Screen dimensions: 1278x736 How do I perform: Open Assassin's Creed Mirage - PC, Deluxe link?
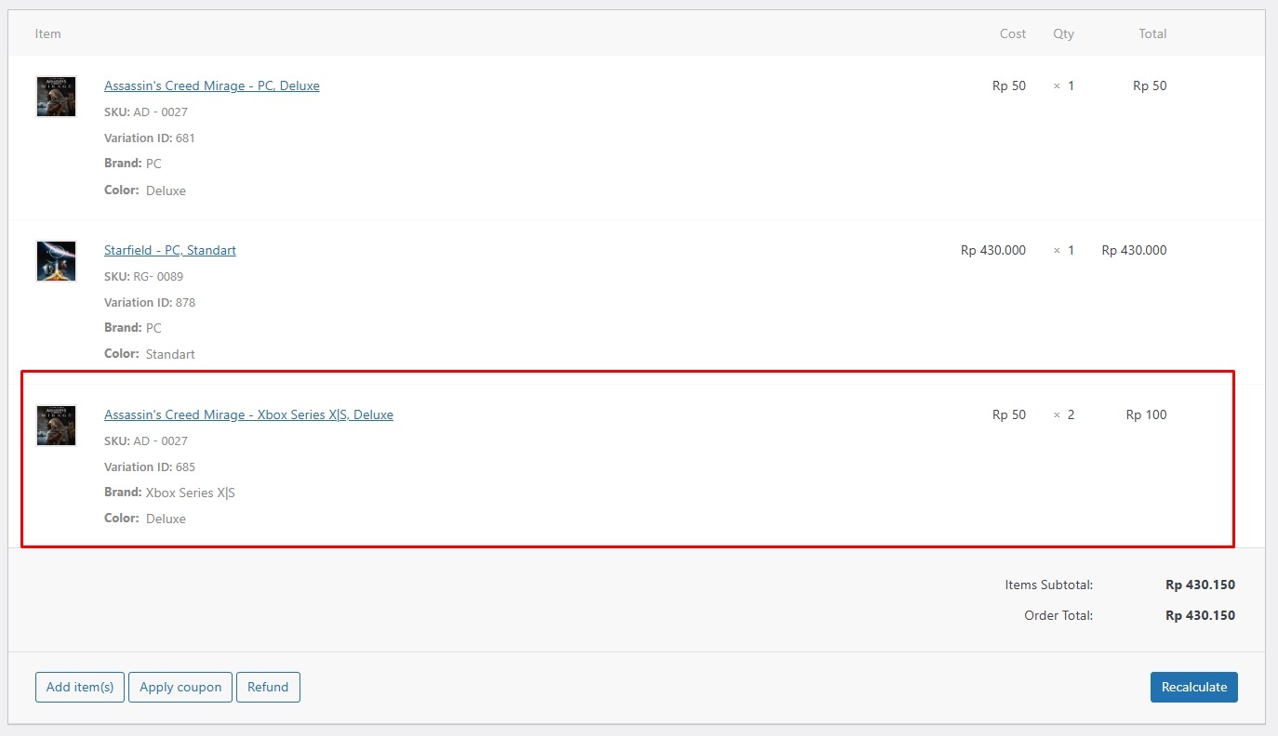212,85
